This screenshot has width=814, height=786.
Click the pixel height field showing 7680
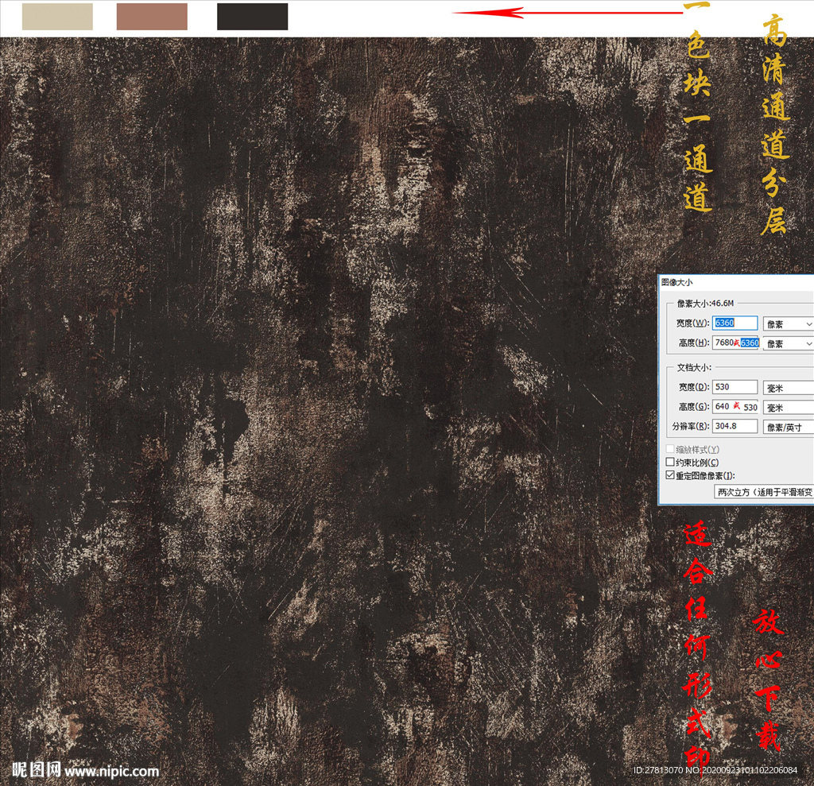725,343
